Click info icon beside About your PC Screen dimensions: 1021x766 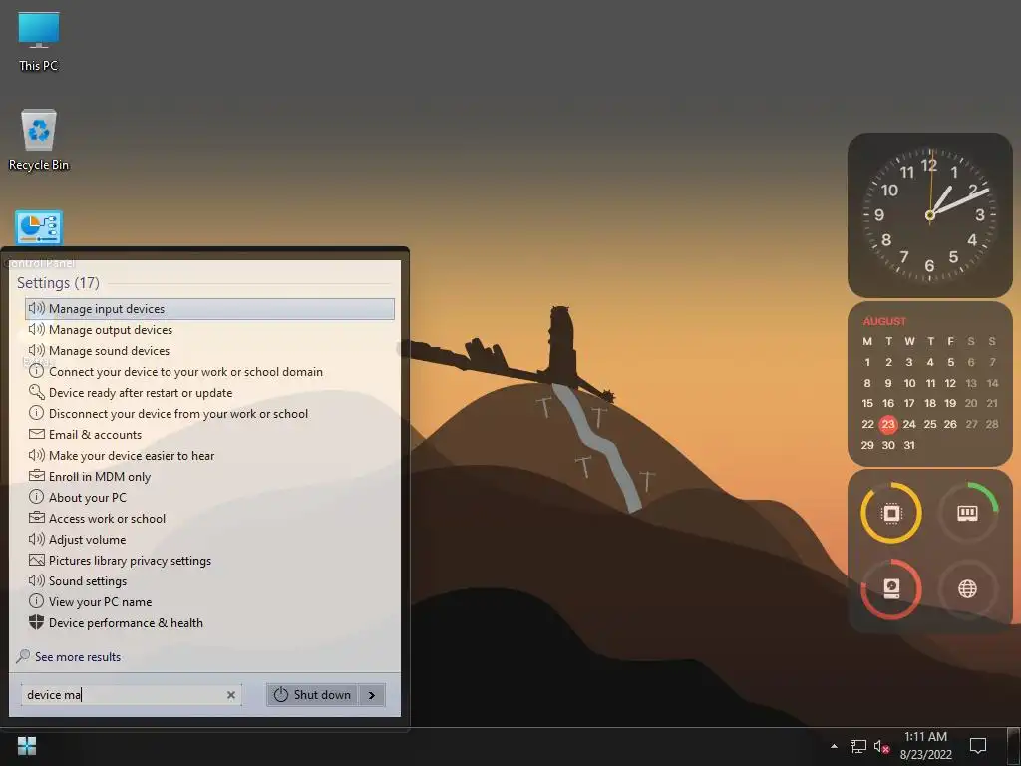[37, 497]
